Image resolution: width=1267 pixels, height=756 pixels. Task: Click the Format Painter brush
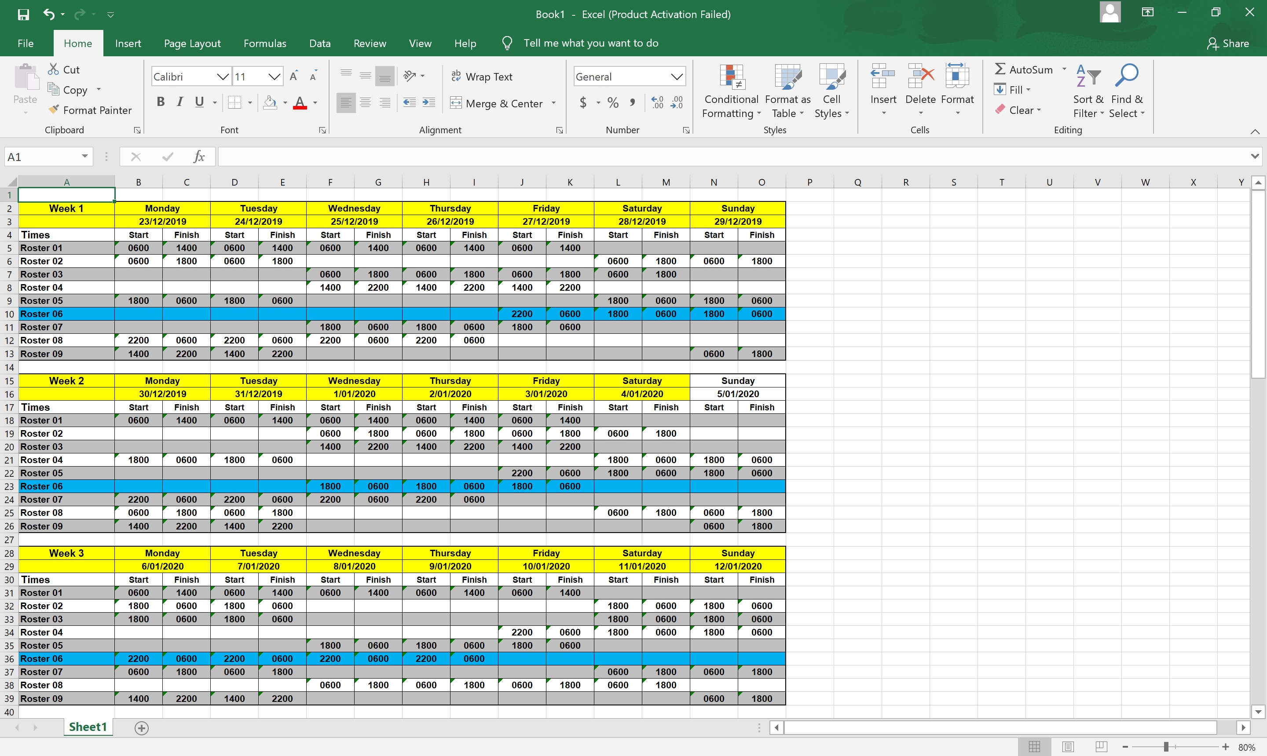coord(53,110)
